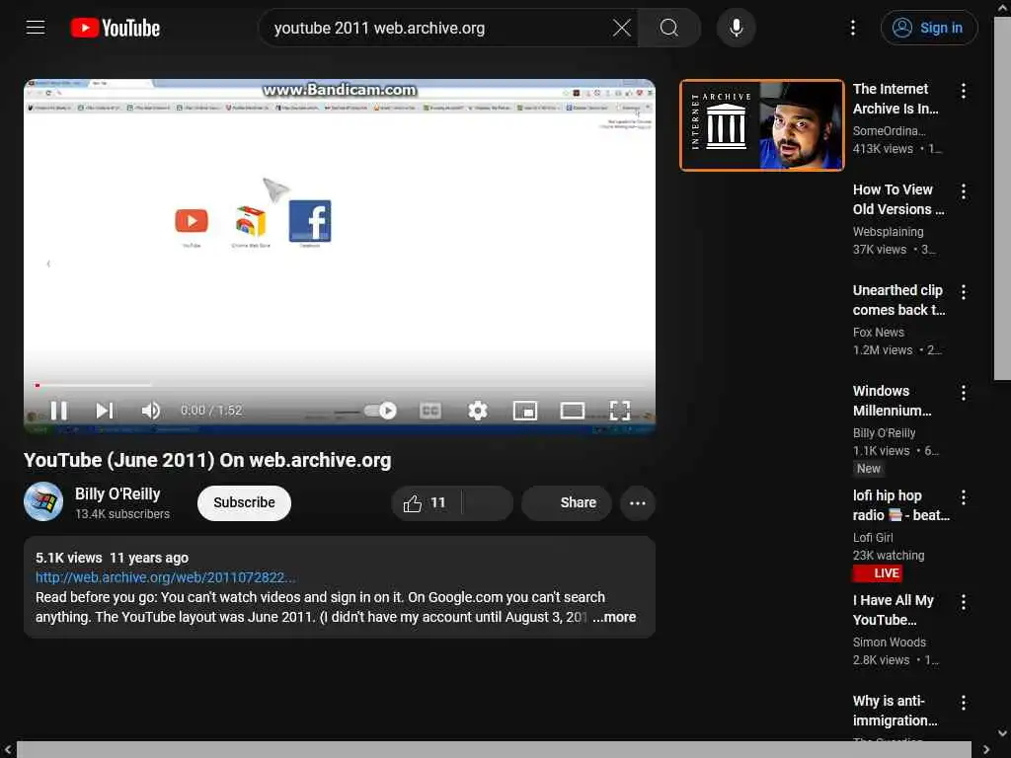
Task: Open the web.archive.org description link
Action: tap(166, 577)
